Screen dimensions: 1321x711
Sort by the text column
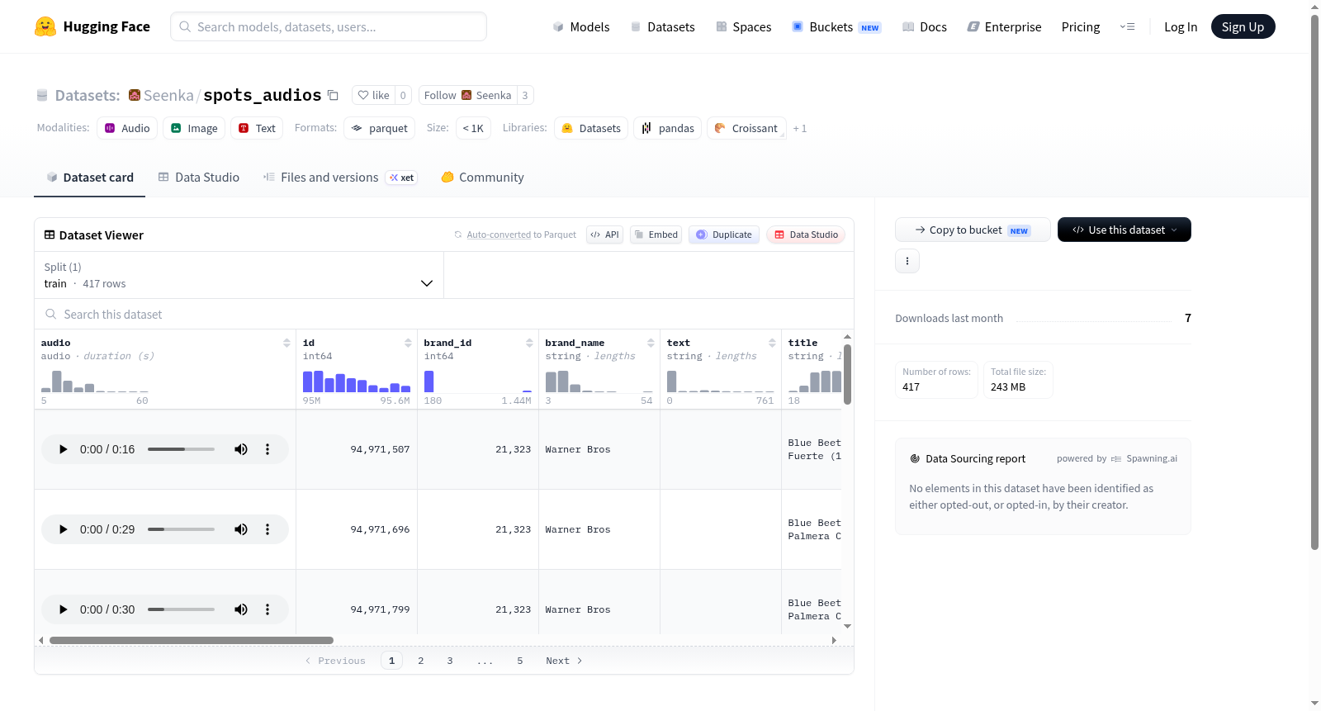[772, 343]
